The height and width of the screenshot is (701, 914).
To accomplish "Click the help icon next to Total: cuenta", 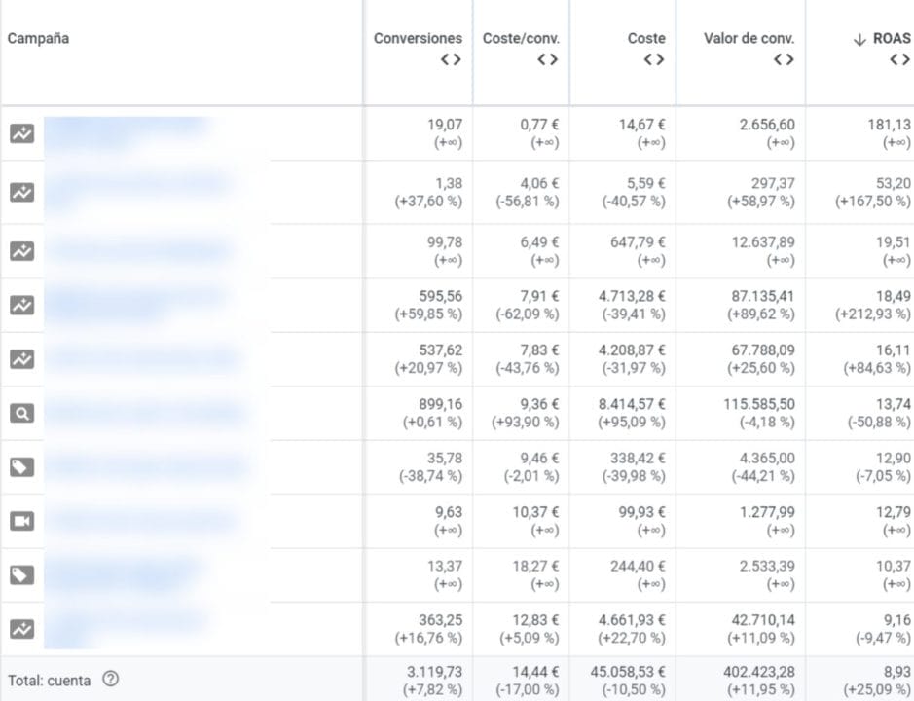I will tap(110, 679).
